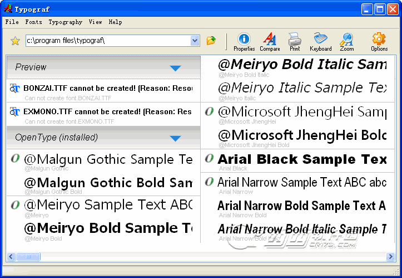This screenshot has width=402, height=278.
Task: Click the scrollbar's left arrow
Action: click(x=11, y=256)
